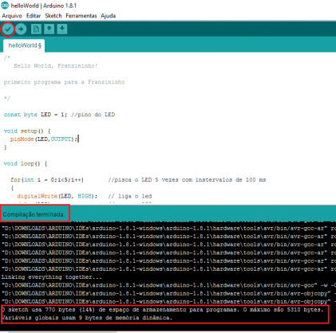Click the Verify (checkmark) compile button
The image size is (336, 333).
[8, 29]
